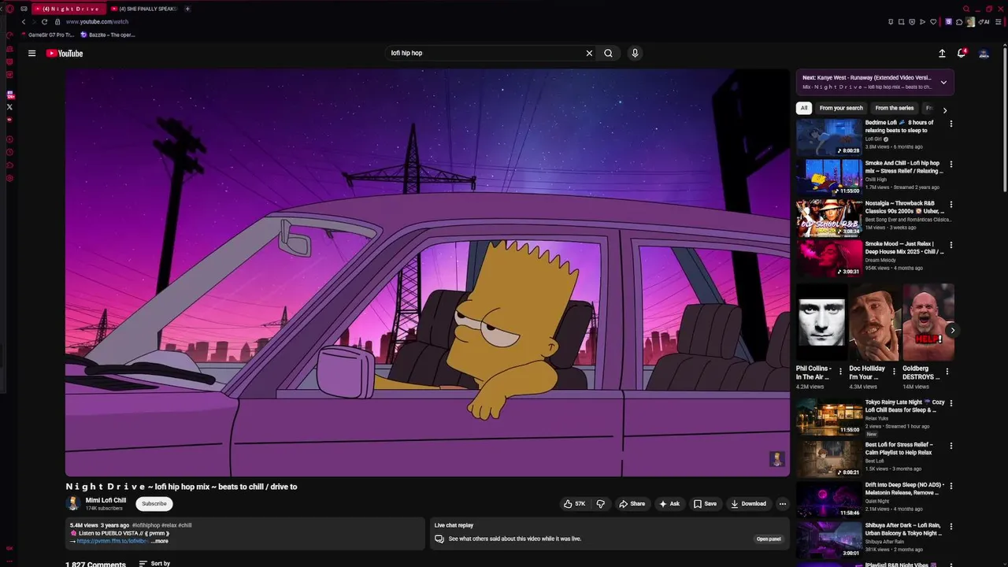Open options for Nostalgia Throwback R&B video

pyautogui.click(x=951, y=205)
